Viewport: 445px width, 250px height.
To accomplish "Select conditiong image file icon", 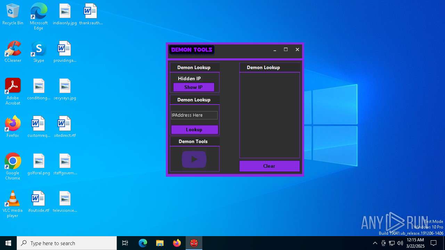I will 39,90.
